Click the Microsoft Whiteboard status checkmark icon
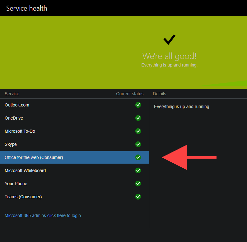247x242 pixels. tap(138, 170)
